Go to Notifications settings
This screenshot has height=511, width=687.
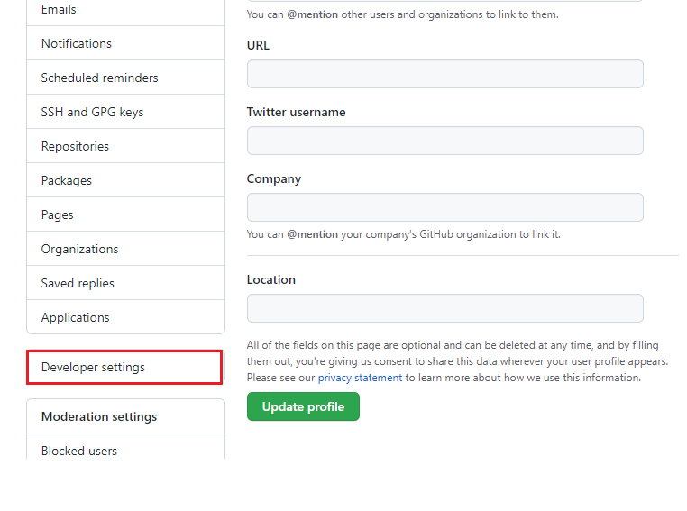click(125, 43)
